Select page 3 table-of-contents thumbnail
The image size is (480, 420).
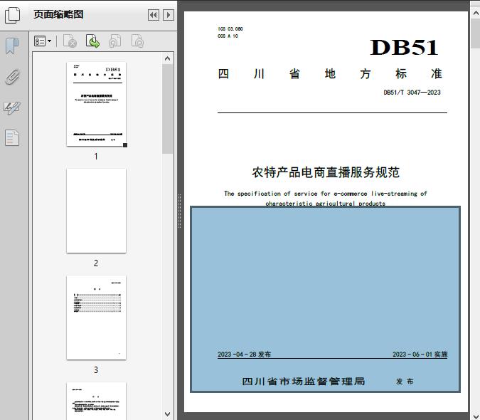coord(96,317)
